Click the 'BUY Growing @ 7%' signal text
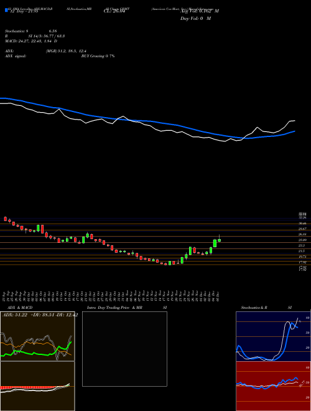311x411 pixels. click(x=98, y=56)
